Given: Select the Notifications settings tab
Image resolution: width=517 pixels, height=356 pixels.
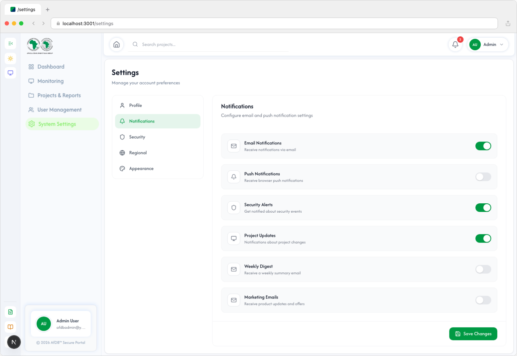Looking at the screenshot, I should [x=157, y=121].
